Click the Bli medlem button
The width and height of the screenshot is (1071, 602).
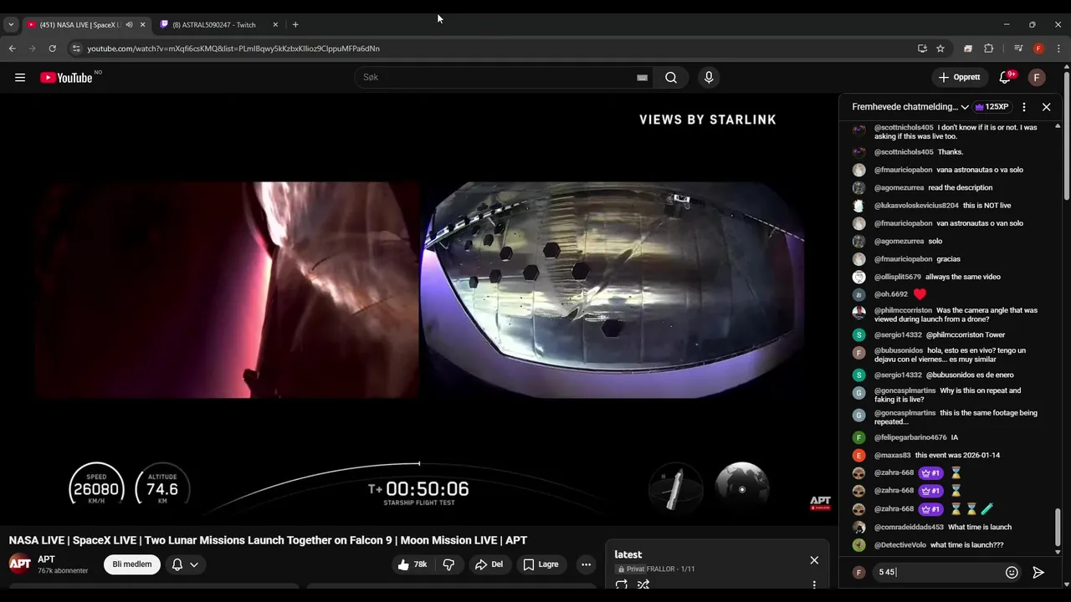(x=132, y=564)
